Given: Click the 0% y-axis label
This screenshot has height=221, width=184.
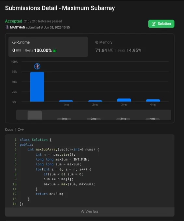Looking at the screenshot, I should [14, 102].
